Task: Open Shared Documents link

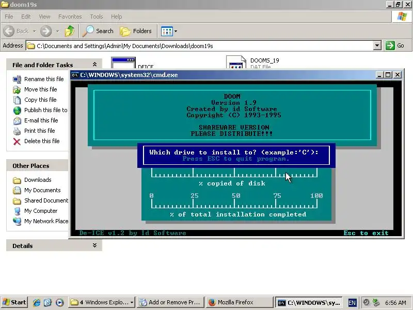Action: [x=46, y=200]
